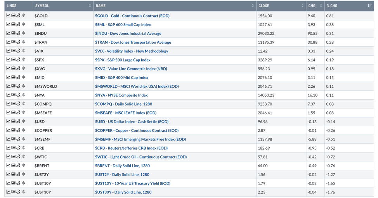The width and height of the screenshot is (378, 198).
Task: Toggle the sort arrows in the Name column
Action: tap(252, 6)
